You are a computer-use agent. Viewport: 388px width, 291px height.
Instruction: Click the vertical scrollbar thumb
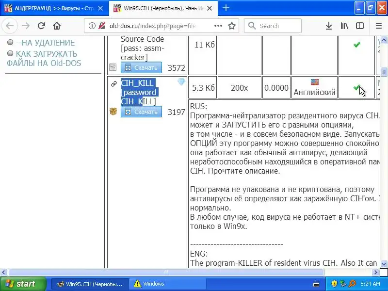[x=384, y=72]
